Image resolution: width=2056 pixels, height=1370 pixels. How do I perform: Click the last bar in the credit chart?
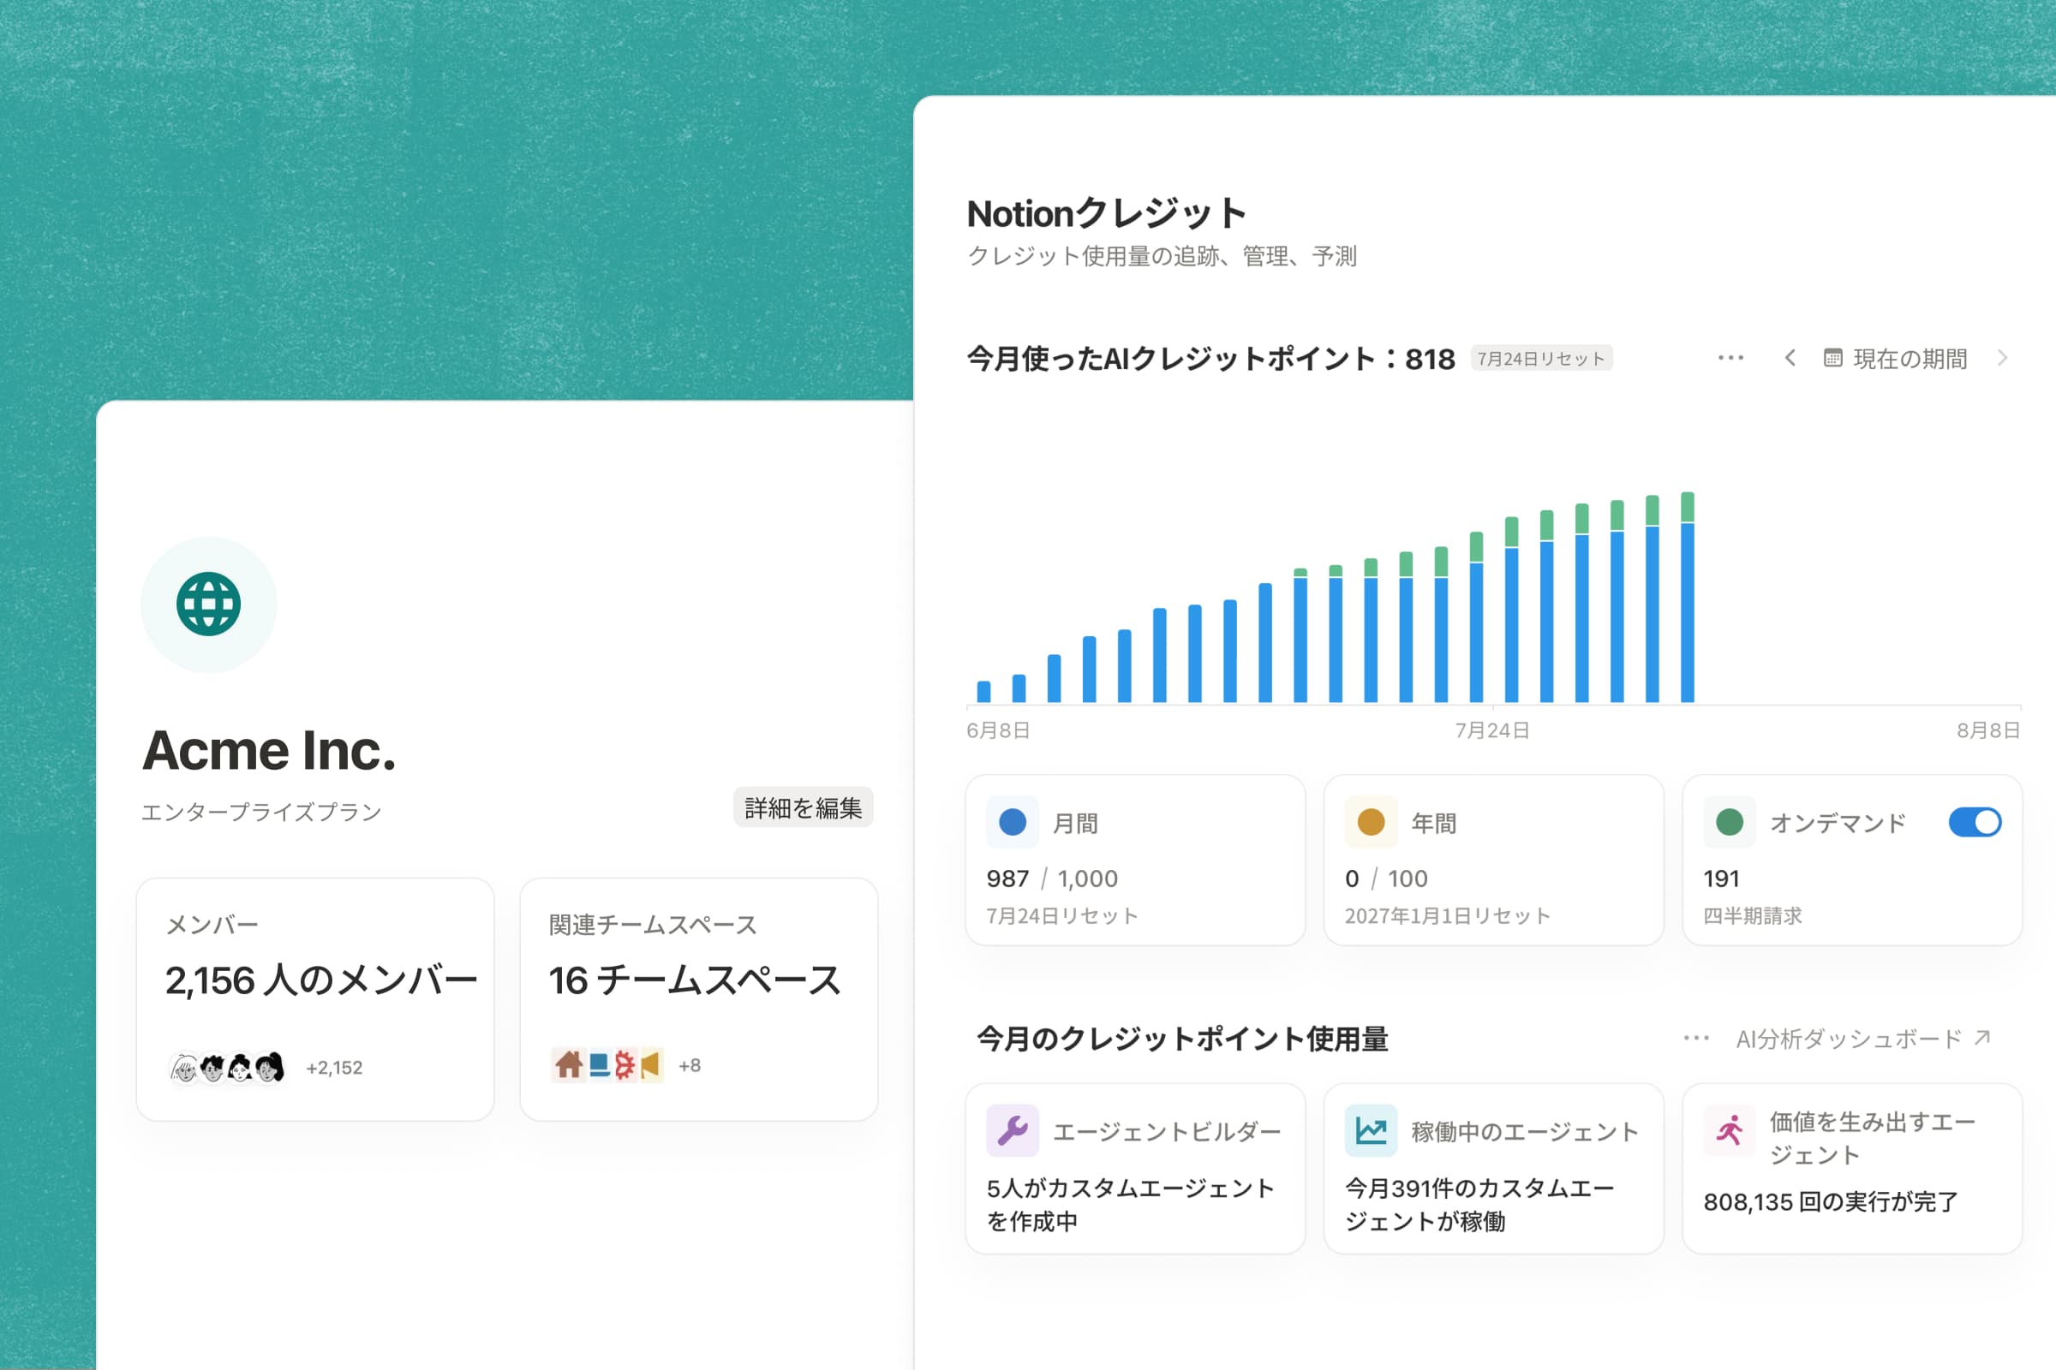tap(1687, 598)
